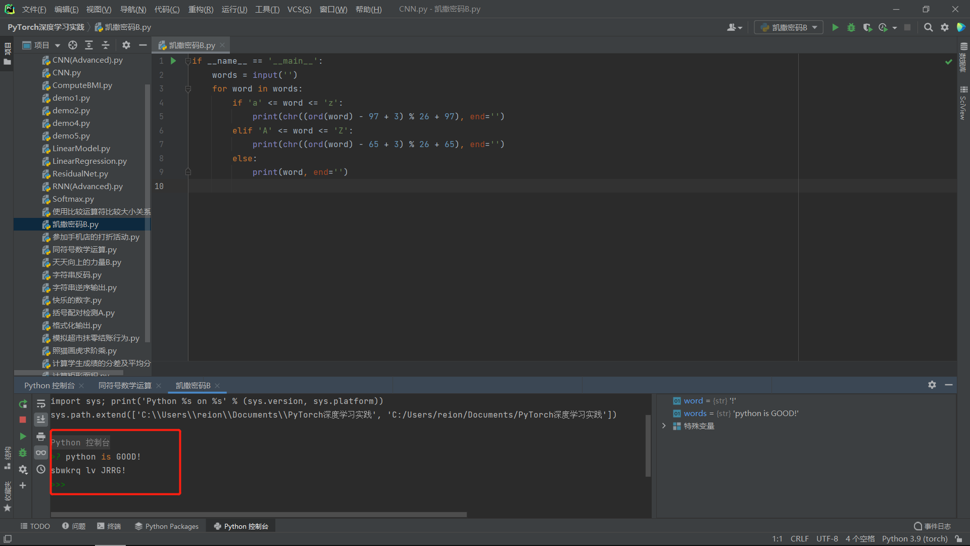Open the 重构(R) menu
This screenshot has height=546, width=970.
[201, 9]
